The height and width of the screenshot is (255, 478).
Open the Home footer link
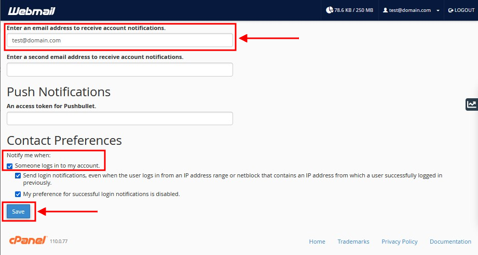(317, 242)
